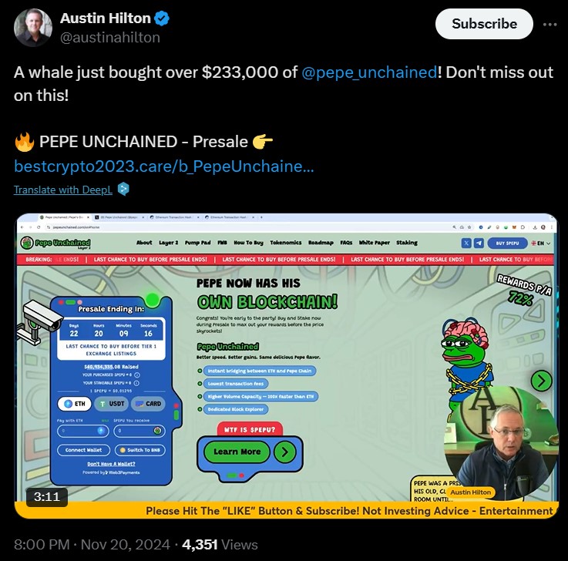Screen dimensions: 568x561
Task: Select USDT payment option
Action: pyautogui.click(x=112, y=404)
